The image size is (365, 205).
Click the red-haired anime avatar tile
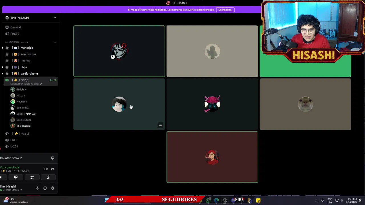tap(212, 157)
